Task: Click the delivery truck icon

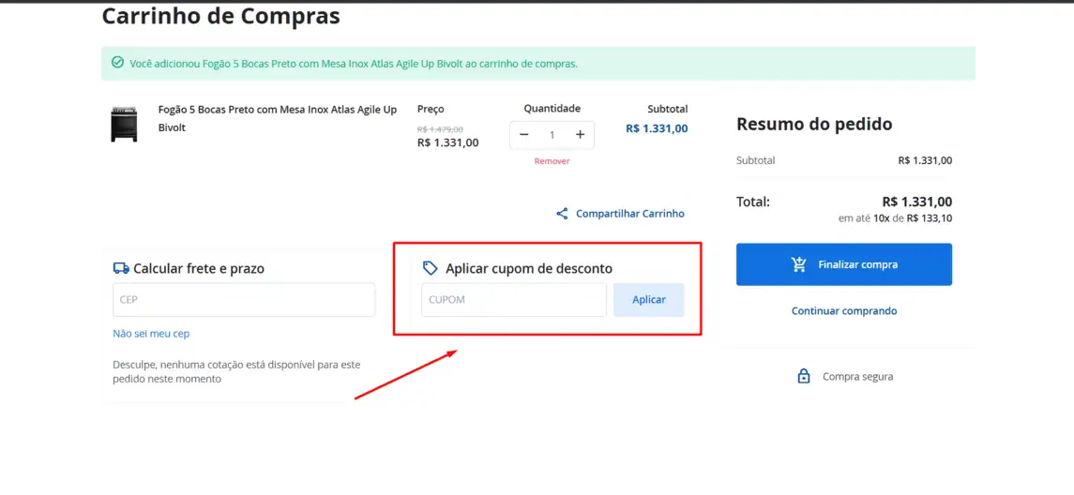Action: click(121, 268)
